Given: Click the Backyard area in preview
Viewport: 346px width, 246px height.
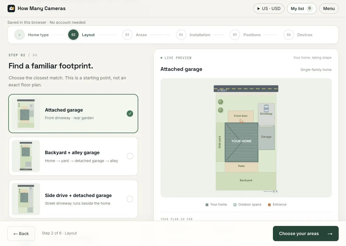Looking at the screenshot, I should [x=246, y=181].
